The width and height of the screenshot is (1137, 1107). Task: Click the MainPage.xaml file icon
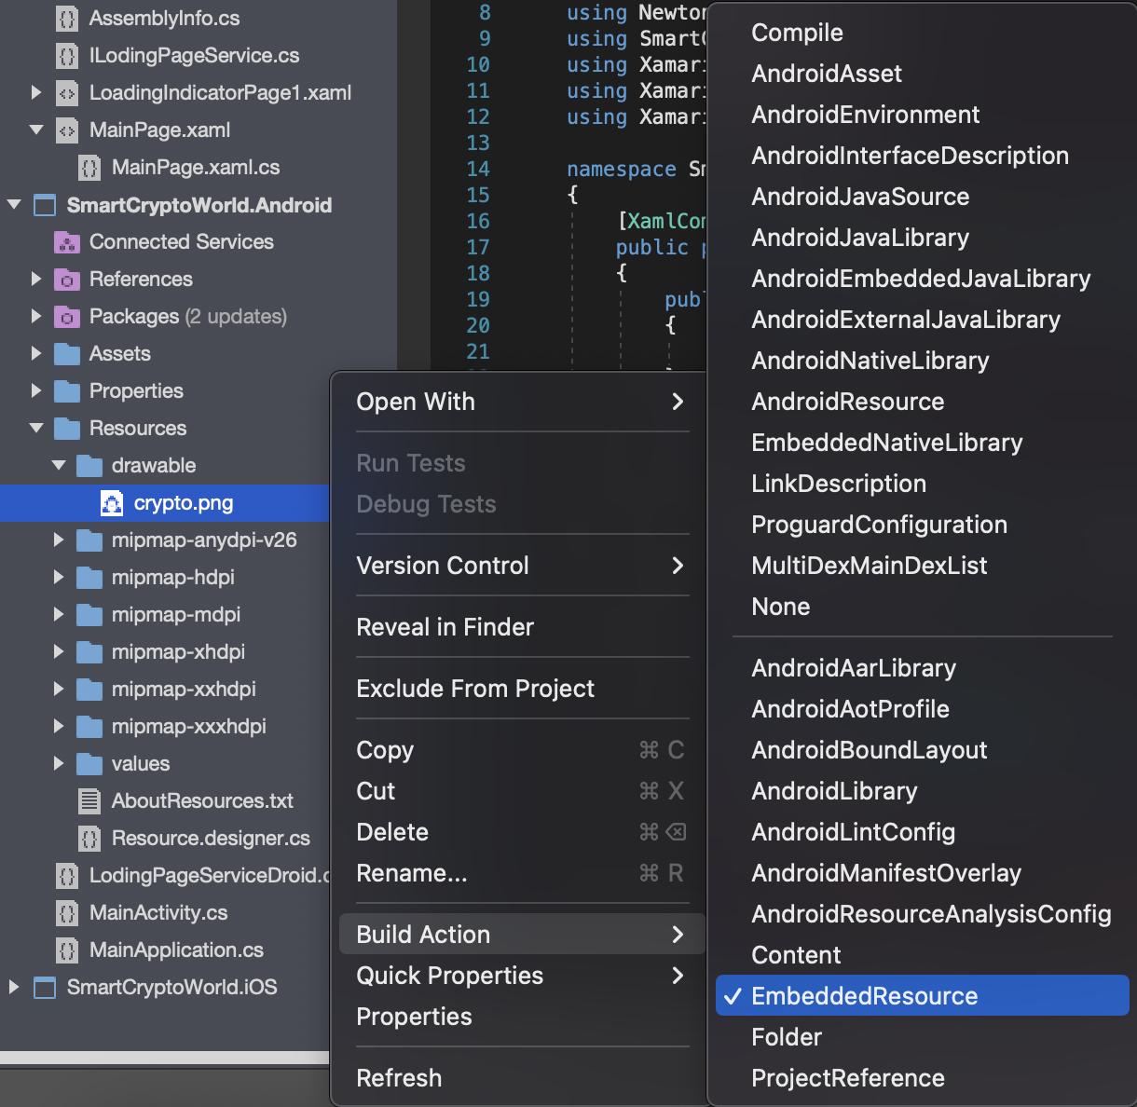pos(66,130)
